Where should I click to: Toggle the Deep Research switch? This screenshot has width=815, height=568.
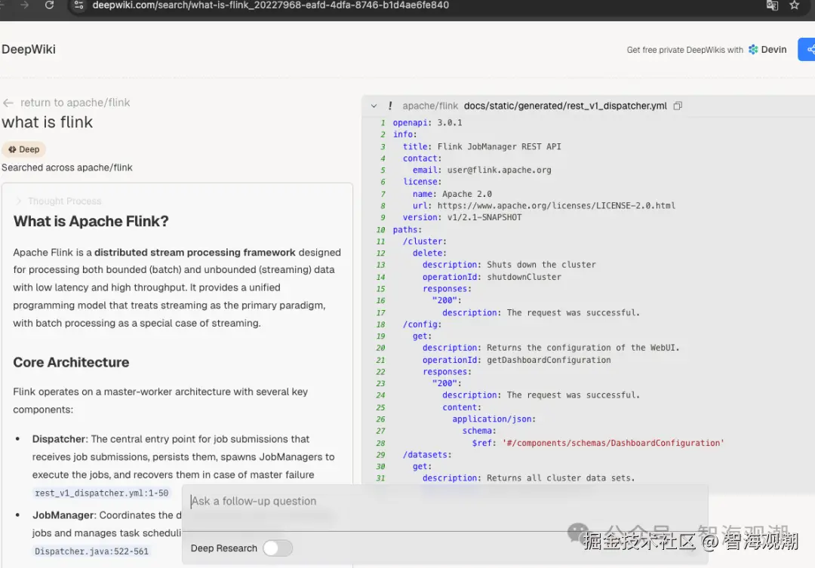click(x=278, y=548)
